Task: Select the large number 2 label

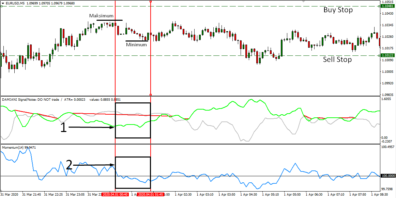Action: coord(69,165)
